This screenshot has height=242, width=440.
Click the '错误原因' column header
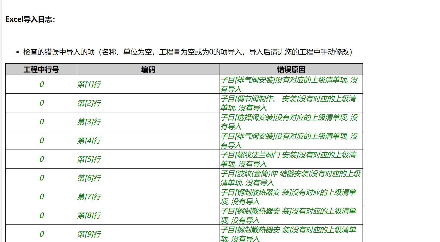pos(291,70)
